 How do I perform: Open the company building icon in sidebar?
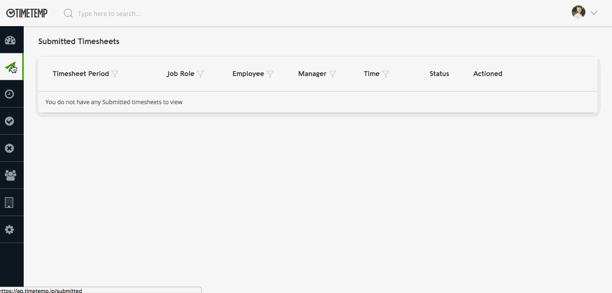tap(9, 202)
